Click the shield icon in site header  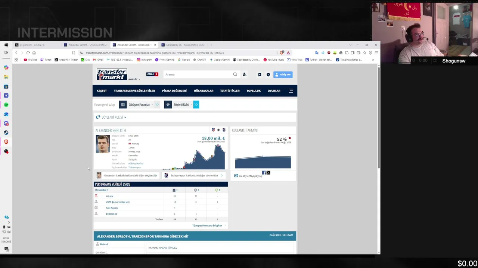click(x=268, y=75)
